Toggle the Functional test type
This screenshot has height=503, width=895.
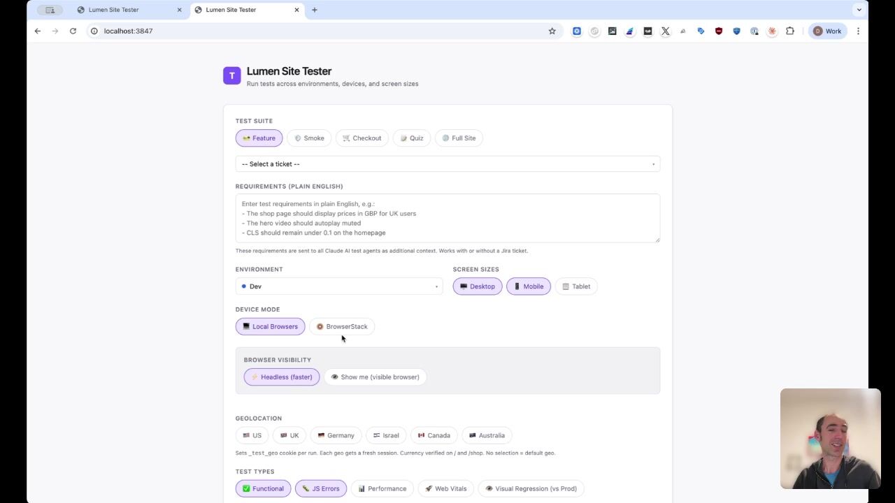pos(264,489)
